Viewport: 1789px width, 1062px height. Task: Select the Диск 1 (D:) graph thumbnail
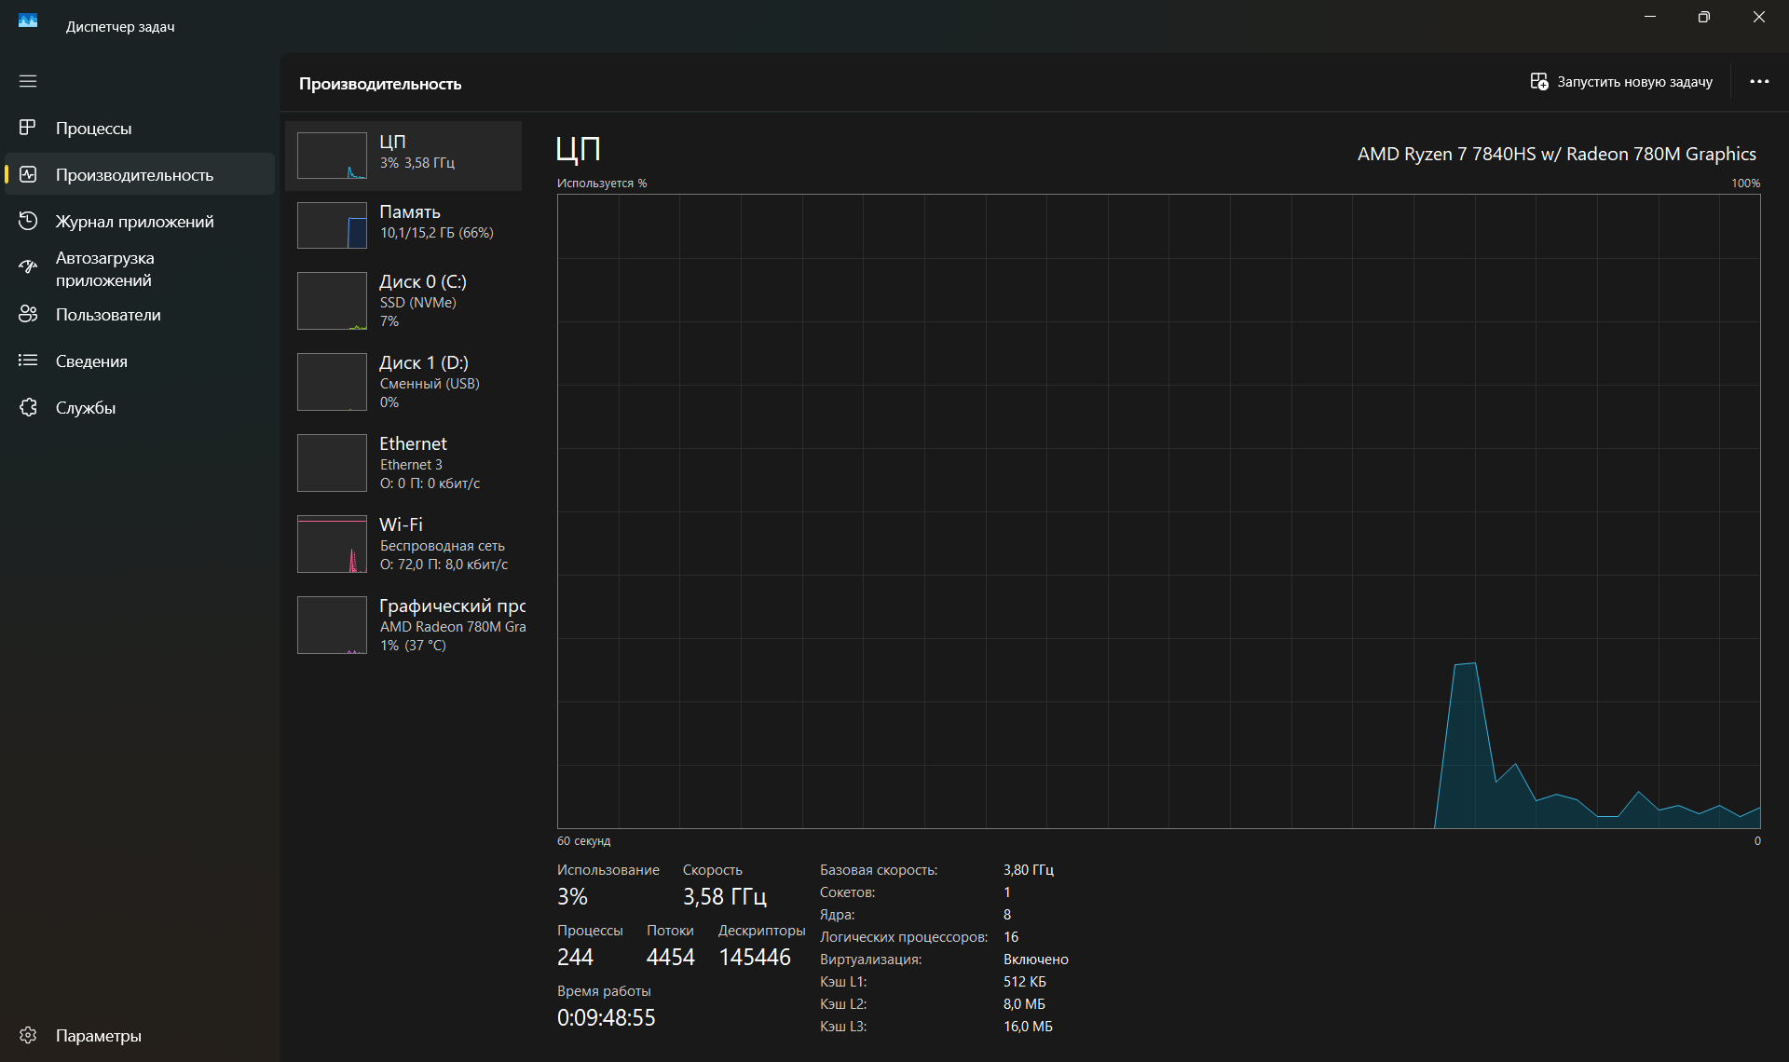coord(332,382)
